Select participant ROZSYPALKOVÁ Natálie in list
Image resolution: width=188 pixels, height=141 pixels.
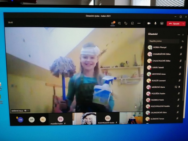162,106
